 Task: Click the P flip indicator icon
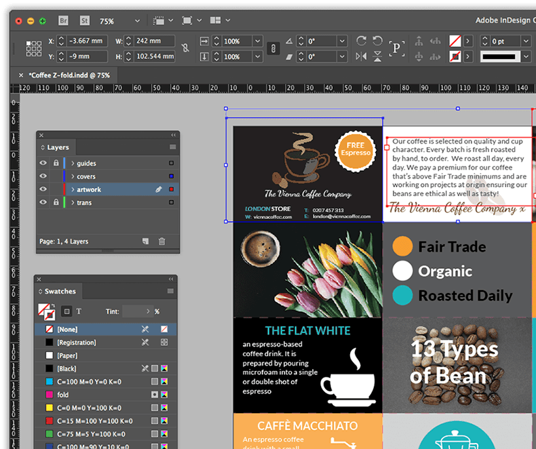coord(396,48)
